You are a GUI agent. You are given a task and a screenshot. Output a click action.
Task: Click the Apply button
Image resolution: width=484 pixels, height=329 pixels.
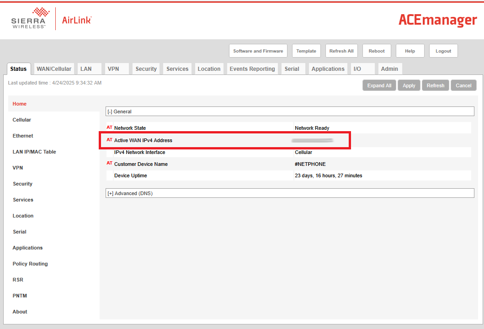(409, 85)
